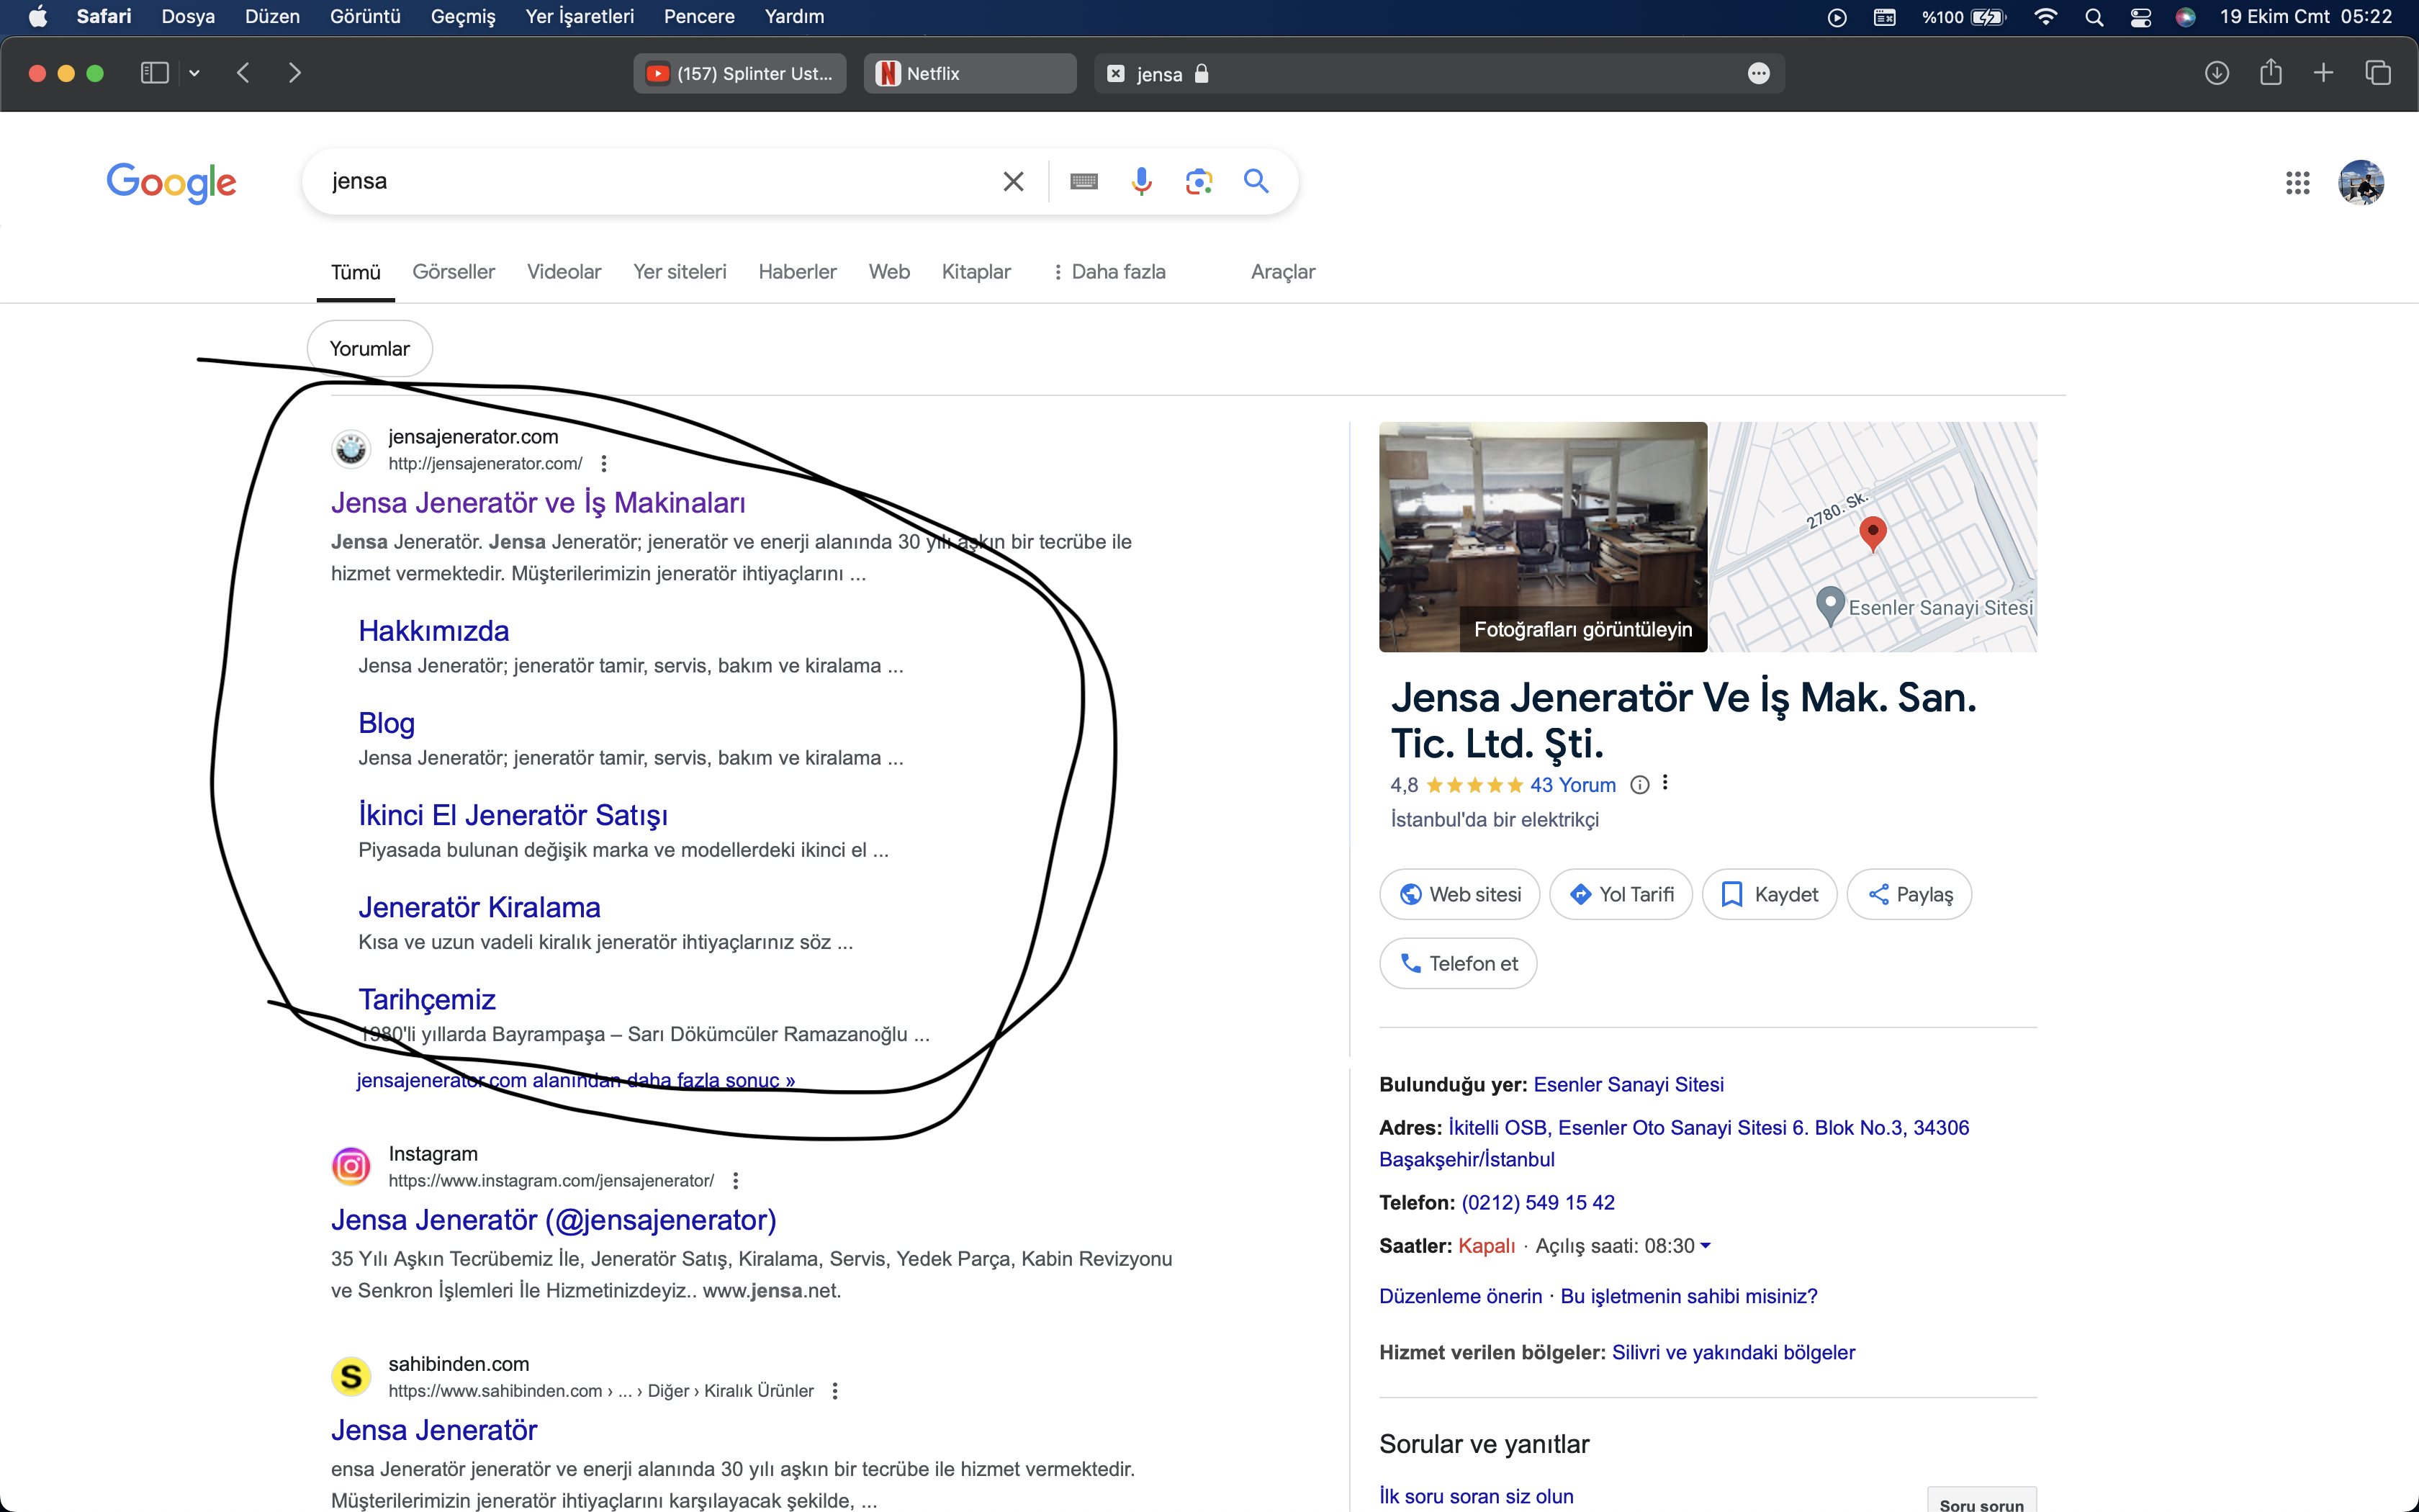Open the map thumbnail for Esenler Sanayi Sitesi
The image size is (2419, 1512).
[1873, 537]
